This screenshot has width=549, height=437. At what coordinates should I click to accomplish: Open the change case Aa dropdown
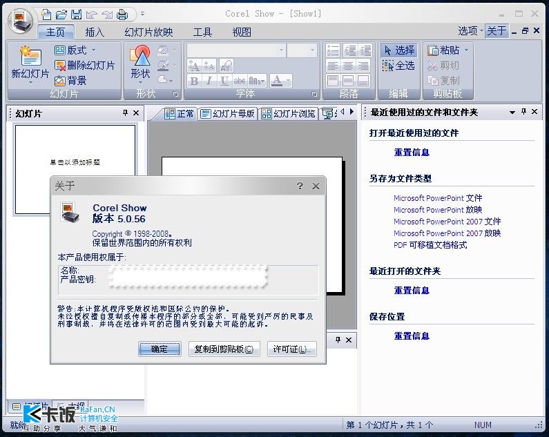pos(257,81)
